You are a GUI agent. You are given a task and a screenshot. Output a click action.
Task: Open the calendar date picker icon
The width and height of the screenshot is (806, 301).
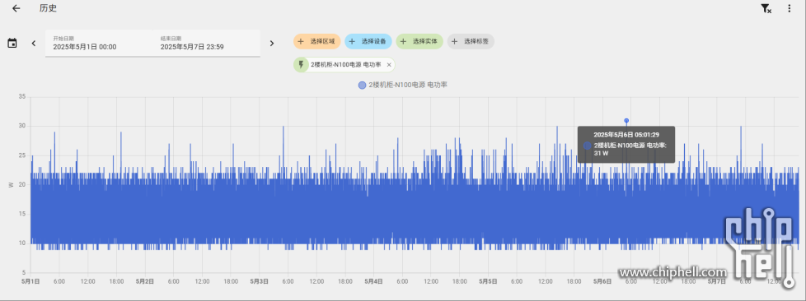[x=12, y=43]
